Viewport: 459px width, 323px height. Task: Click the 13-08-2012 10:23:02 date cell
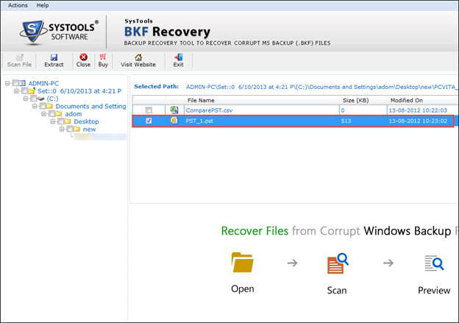418,121
